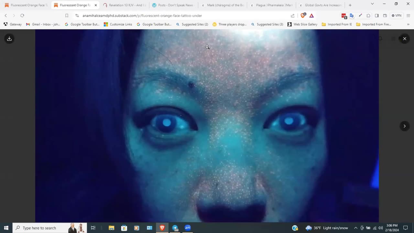The image size is (414, 233).
Task: Close the image lightbox viewer
Action: [404, 39]
